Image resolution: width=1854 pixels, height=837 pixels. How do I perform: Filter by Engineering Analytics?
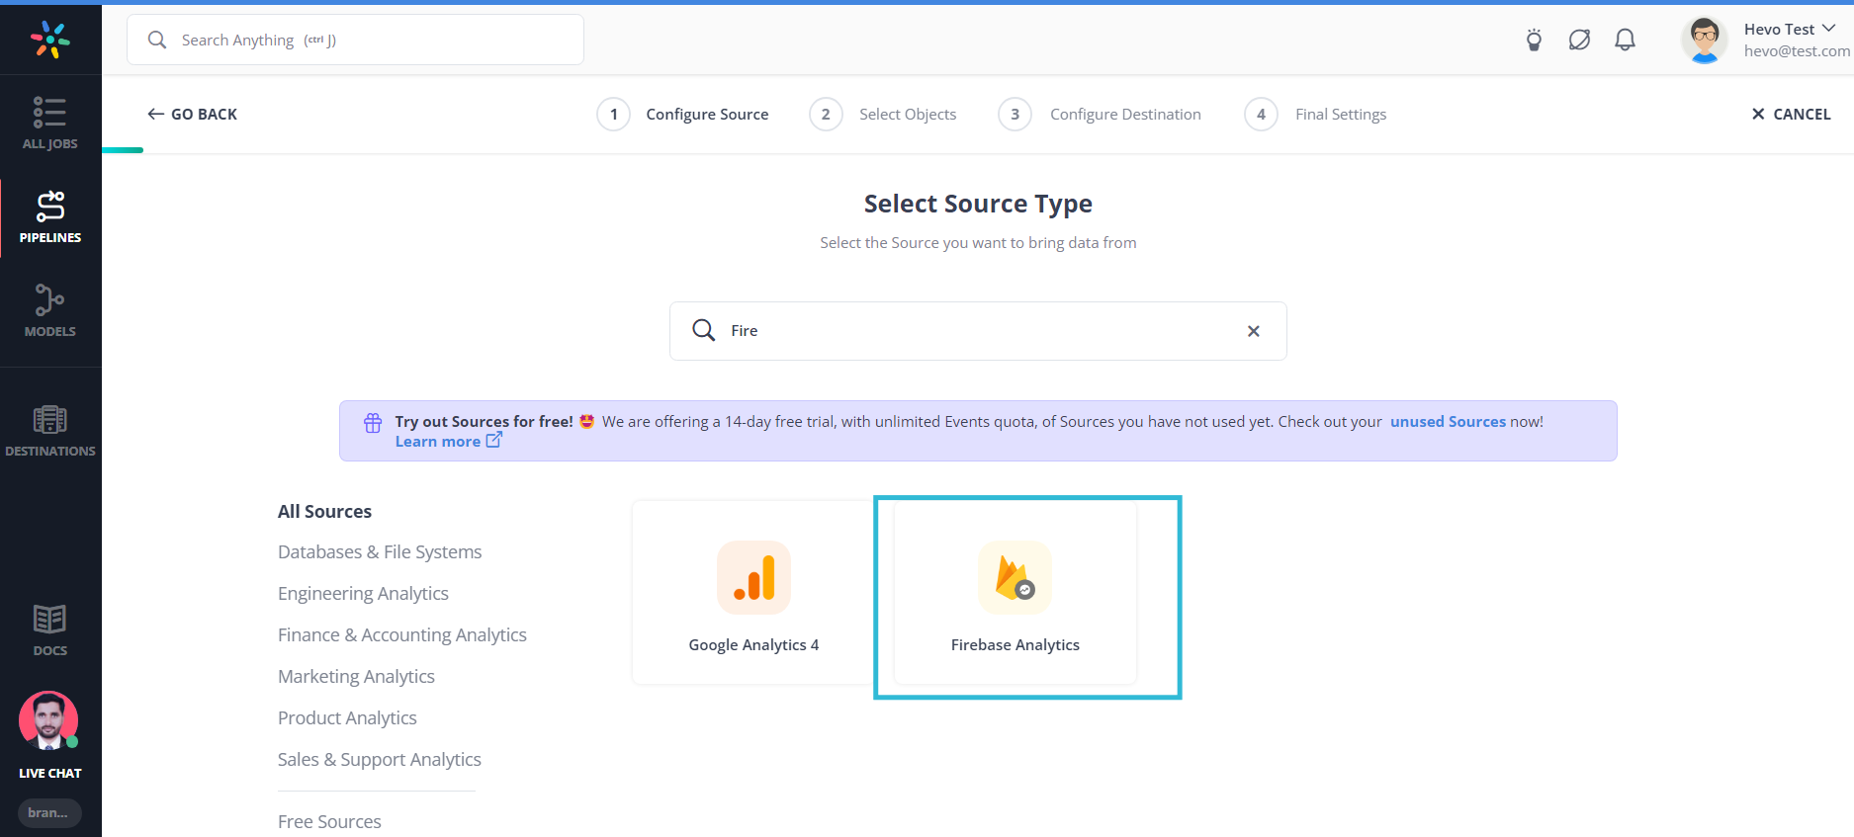363,593
